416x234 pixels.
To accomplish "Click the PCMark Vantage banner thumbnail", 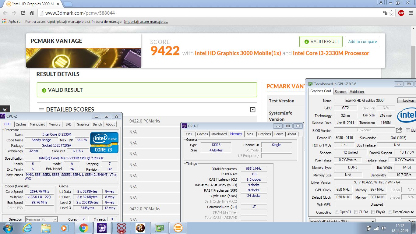I will [83, 58].
